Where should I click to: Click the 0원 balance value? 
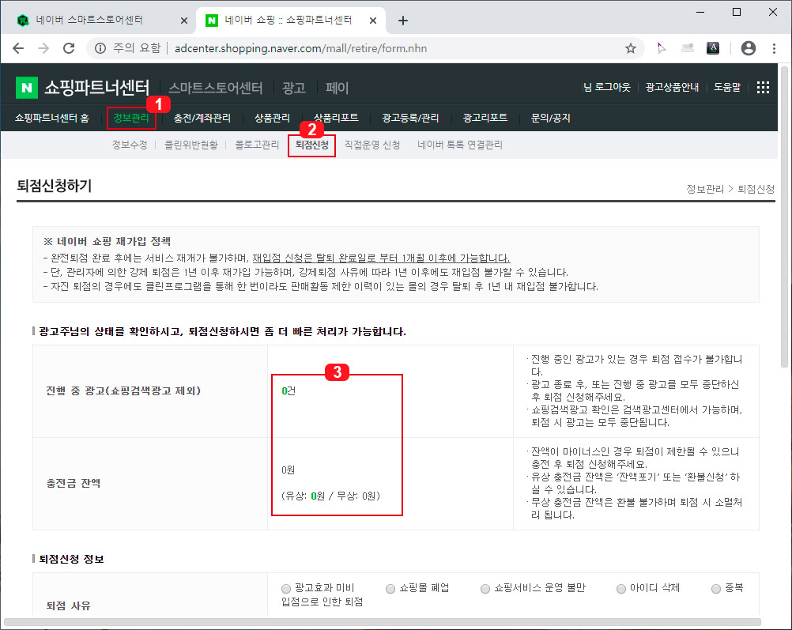coord(288,470)
